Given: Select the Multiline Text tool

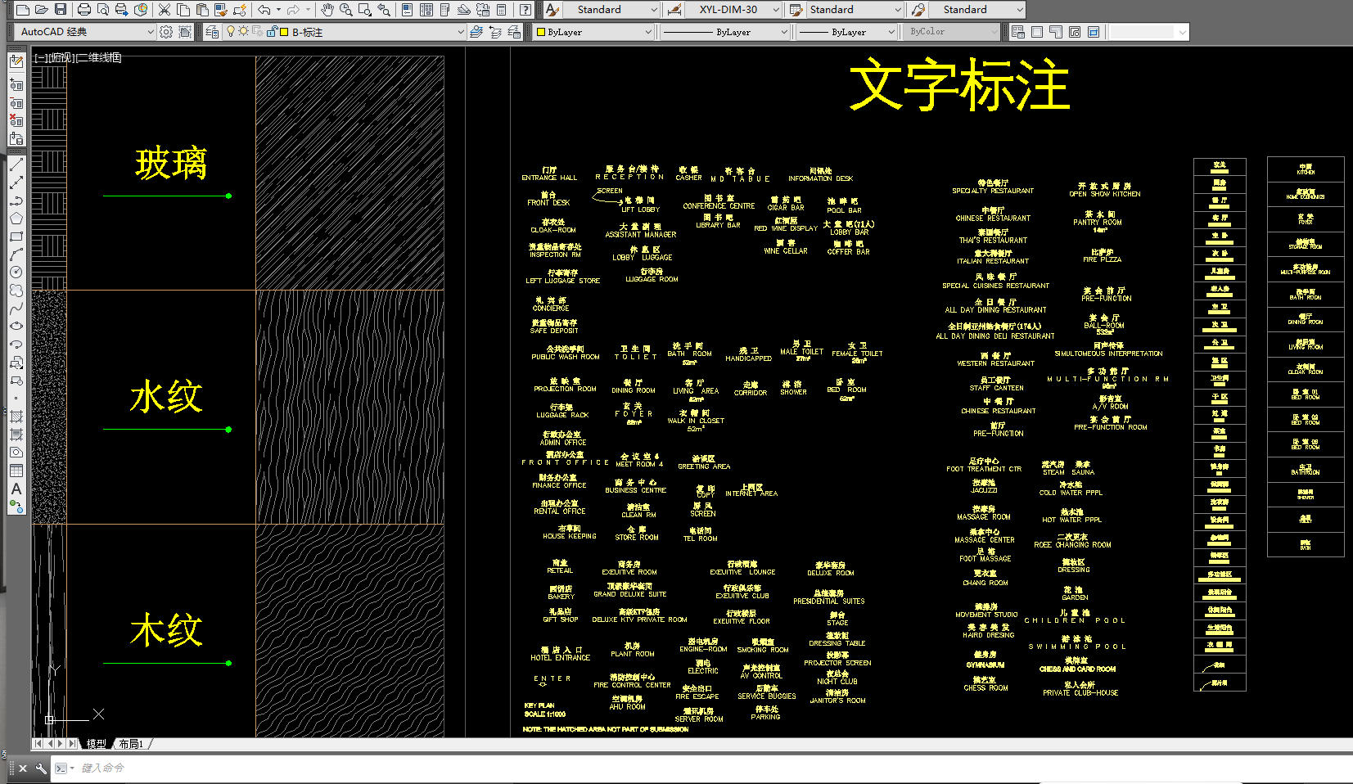Looking at the screenshot, I should coord(16,489).
